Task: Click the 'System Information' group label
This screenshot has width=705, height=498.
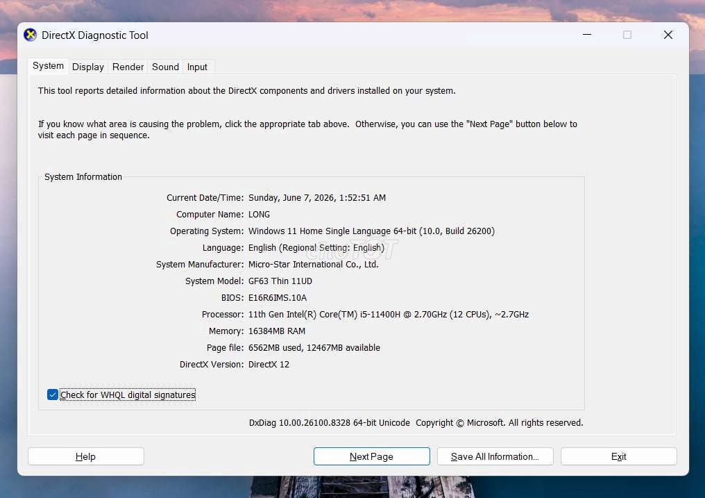Action: (83, 177)
